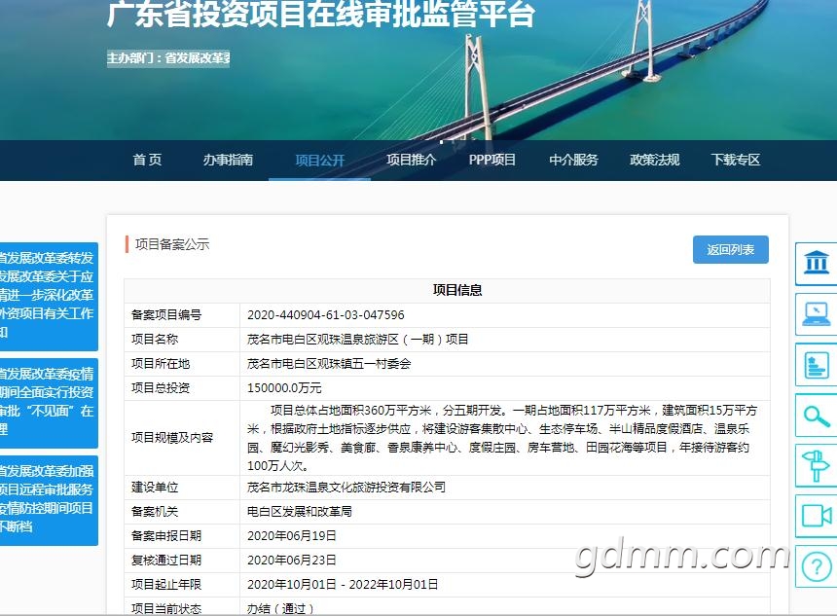This screenshot has height=616, width=837.
Task: Click the government building icon in right sidebar
Action: [x=817, y=263]
